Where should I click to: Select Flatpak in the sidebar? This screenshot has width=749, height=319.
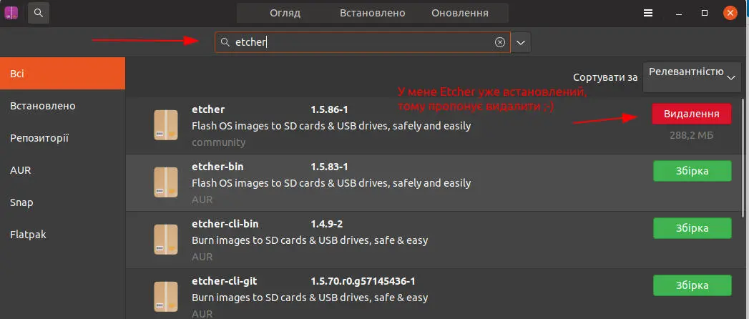[x=62, y=235]
